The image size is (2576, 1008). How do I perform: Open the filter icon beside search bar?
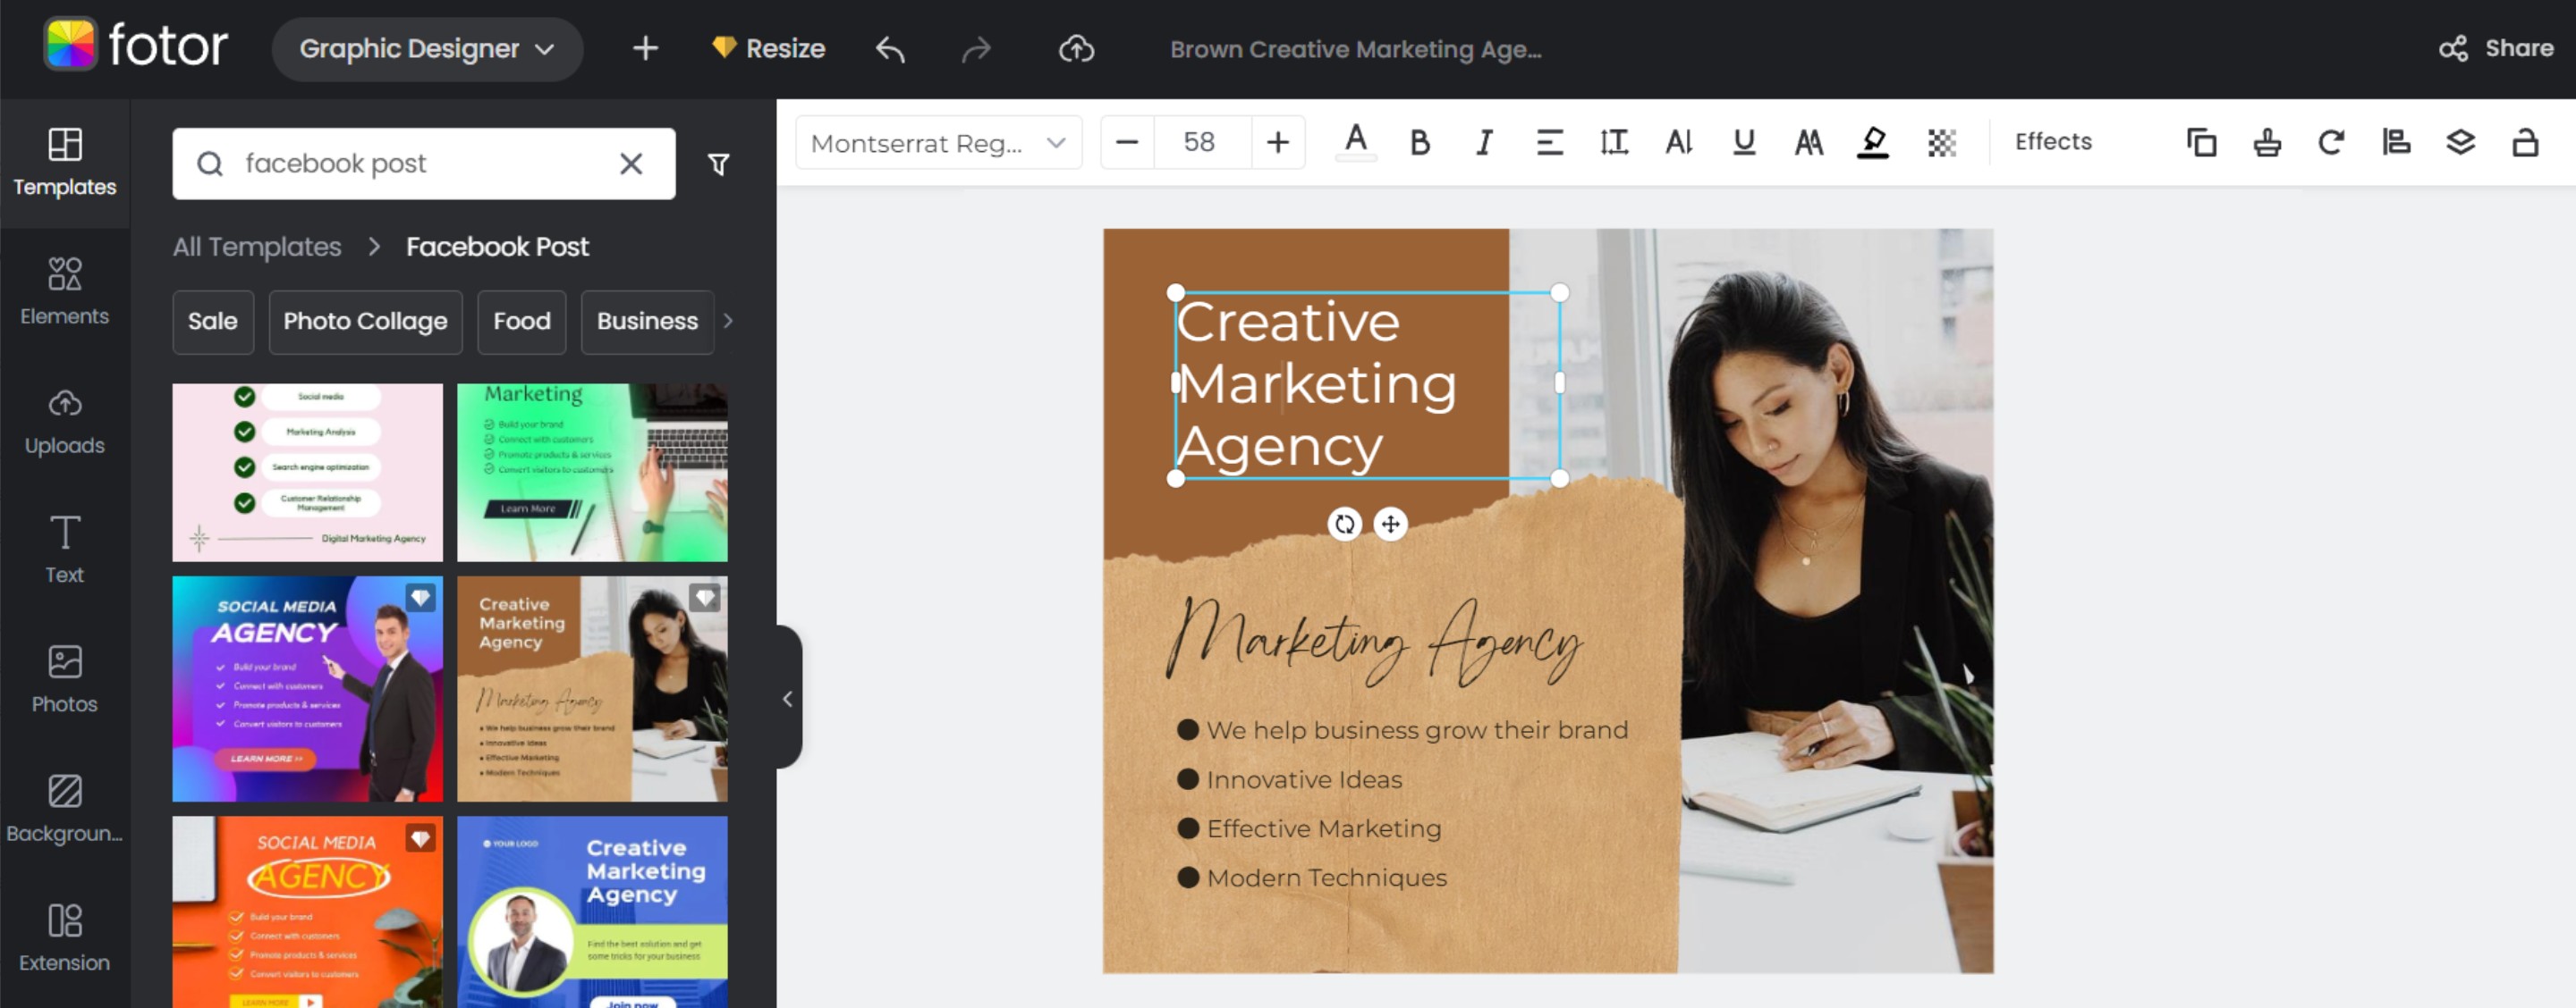(x=719, y=163)
